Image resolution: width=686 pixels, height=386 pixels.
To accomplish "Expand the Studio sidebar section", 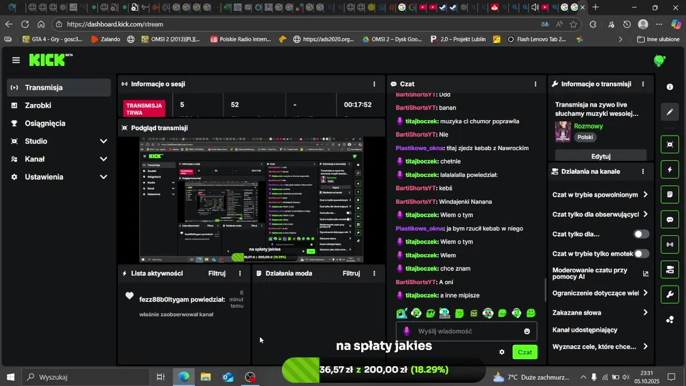I will (59, 141).
